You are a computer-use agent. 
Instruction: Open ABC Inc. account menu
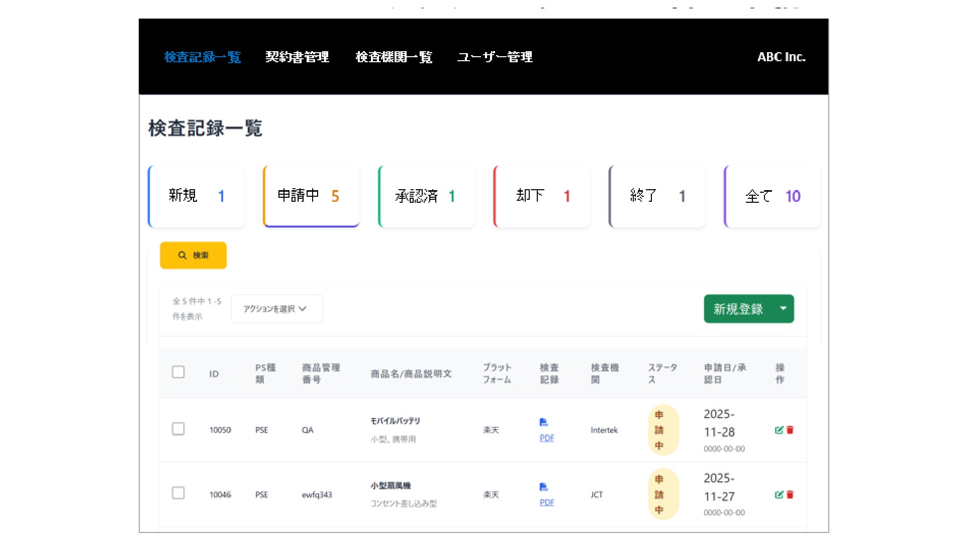click(781, 57)
